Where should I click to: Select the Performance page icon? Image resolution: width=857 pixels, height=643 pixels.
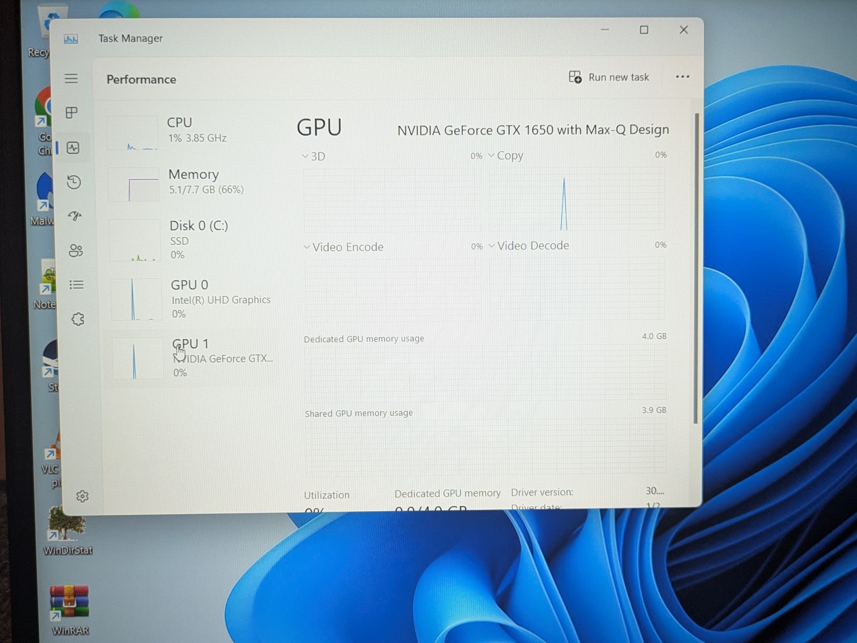(x=73, y=148)
